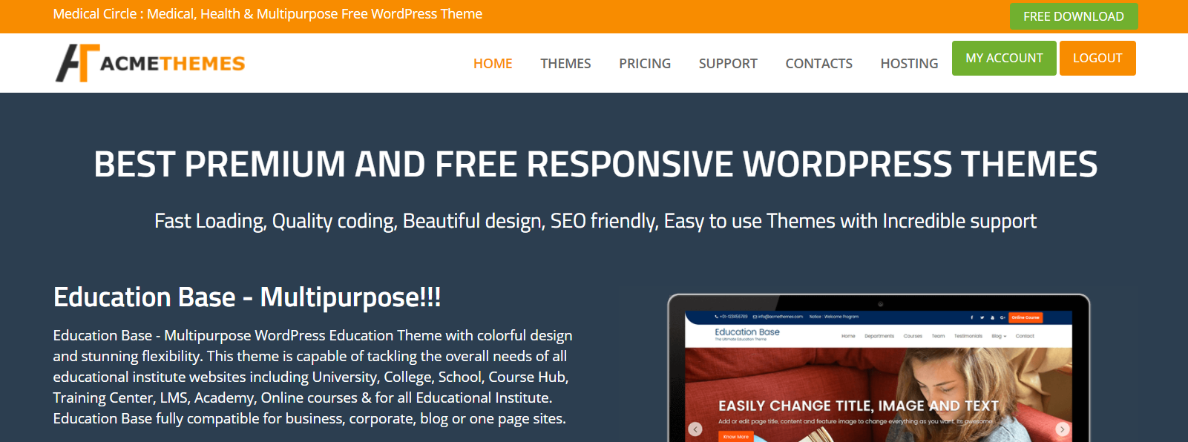Expand the Blog dropdown in theme preview
The height and width of the screenshot is (442, 1188).
point(999,336)
